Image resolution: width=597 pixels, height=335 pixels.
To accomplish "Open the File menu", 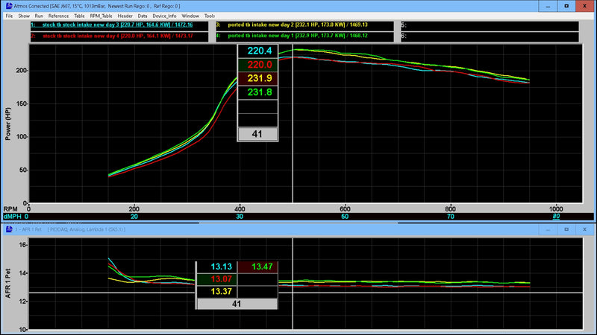I will pos(7,15).
